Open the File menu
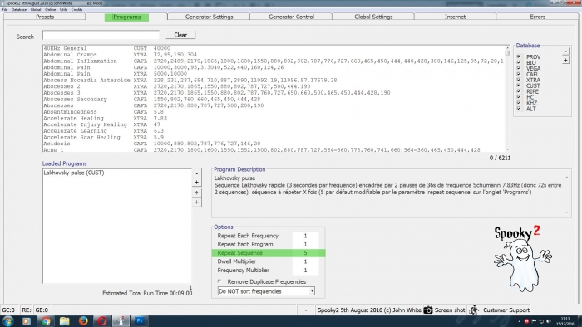 point(5,9)
